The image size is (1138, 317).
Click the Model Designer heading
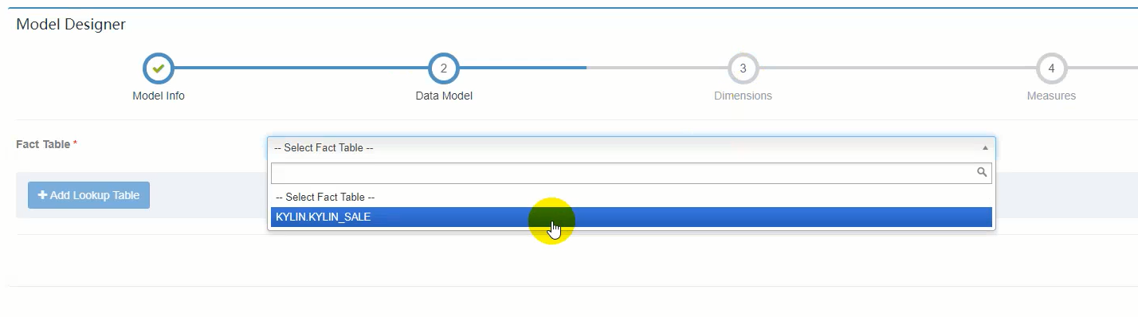coord(71,25)
